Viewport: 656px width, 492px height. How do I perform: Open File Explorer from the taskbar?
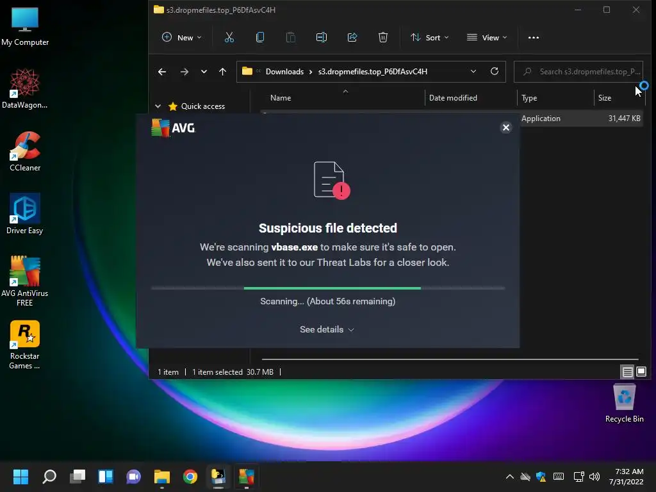pos(162,477)
